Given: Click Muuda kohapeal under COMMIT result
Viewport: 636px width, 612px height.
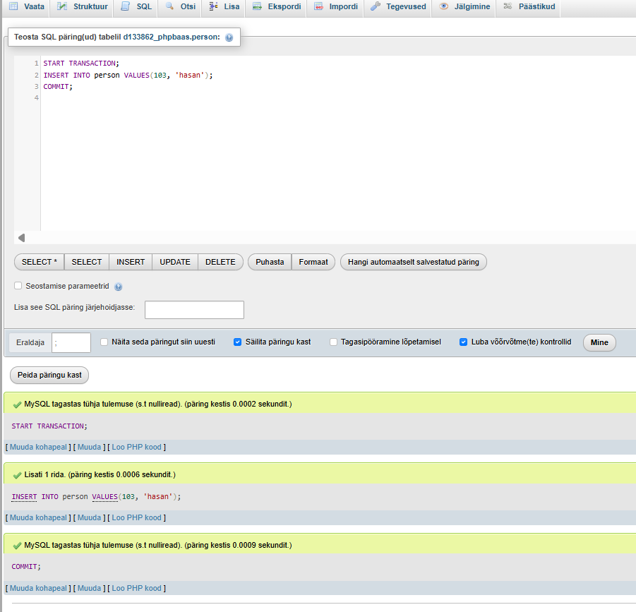Looking at the screenshot, I should pyautogui.click(x=38, y=588).
